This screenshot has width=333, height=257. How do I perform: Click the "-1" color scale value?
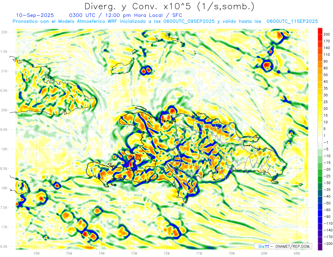(x=326, y=142)
